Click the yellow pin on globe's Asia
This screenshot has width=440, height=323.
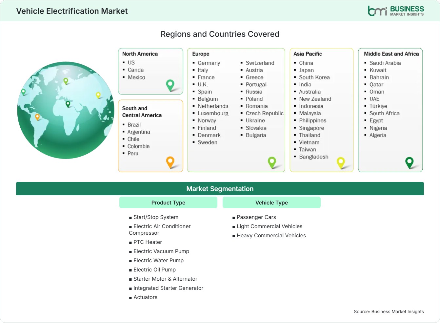[98, 95]
